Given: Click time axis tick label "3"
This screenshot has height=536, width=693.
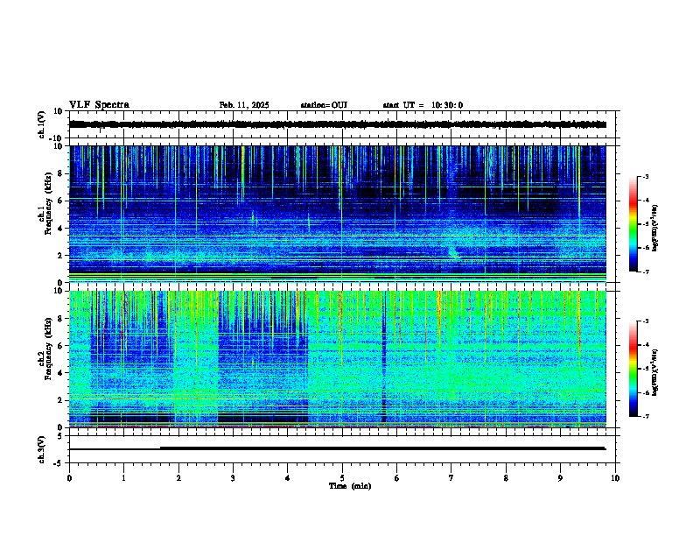Looking at the screenshot, I should 233,478.
